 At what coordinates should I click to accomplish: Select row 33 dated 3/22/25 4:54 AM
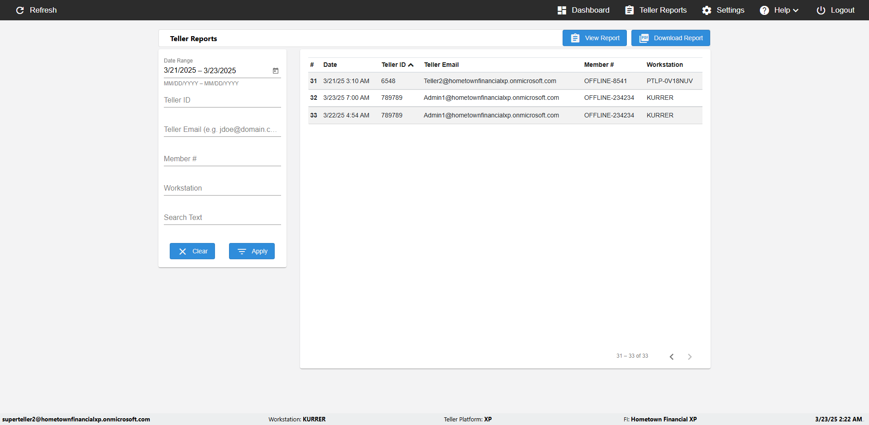tap(505, 115)
